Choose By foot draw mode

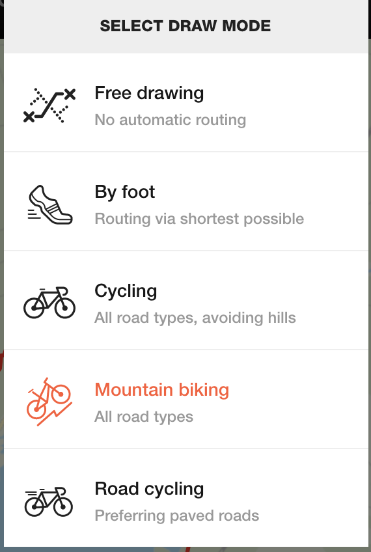124,192
